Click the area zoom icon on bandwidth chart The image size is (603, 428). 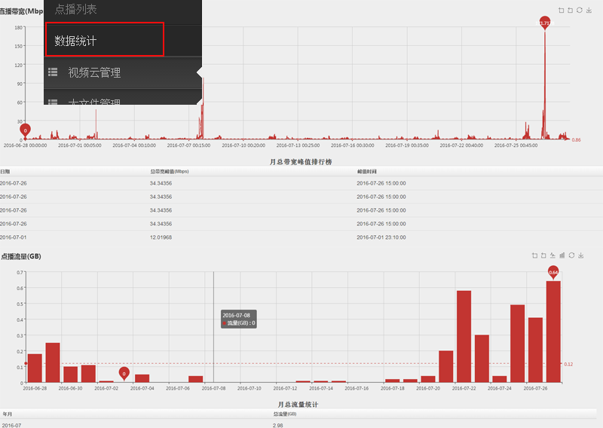click(561, 10)
